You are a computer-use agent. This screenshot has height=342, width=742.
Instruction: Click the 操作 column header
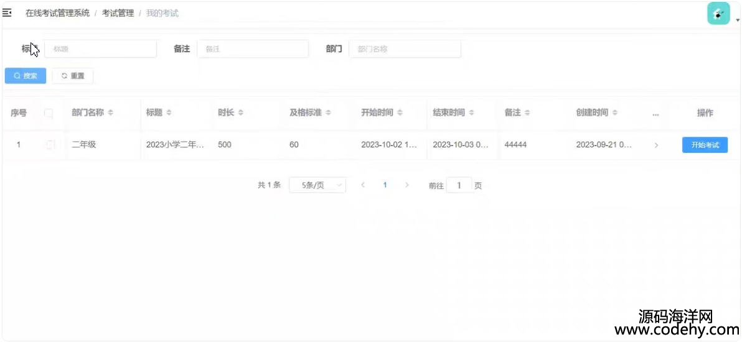pos(705,113)
